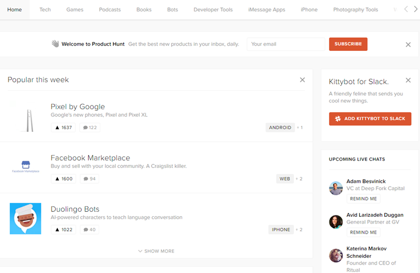Go to the Books tab
The width and height of the screenshot is (420, 273).
tap(144, 9)
